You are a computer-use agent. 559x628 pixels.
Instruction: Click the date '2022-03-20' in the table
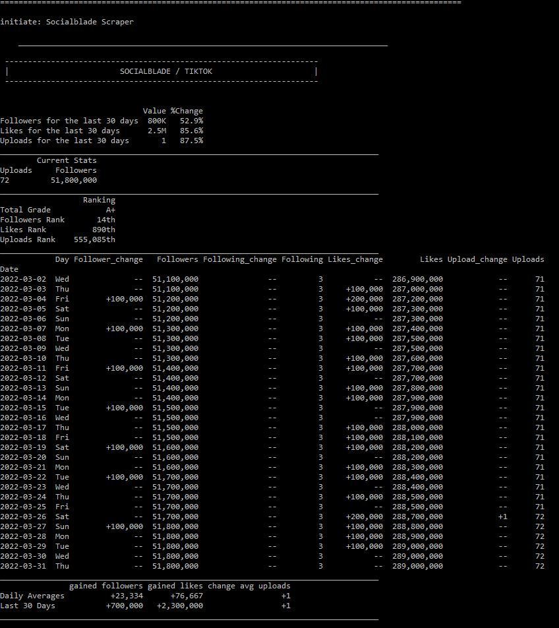click(23, 457)
